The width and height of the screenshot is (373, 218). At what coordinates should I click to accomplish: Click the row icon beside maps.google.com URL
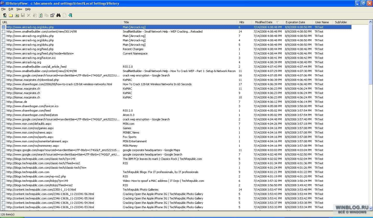pos(4,150)
